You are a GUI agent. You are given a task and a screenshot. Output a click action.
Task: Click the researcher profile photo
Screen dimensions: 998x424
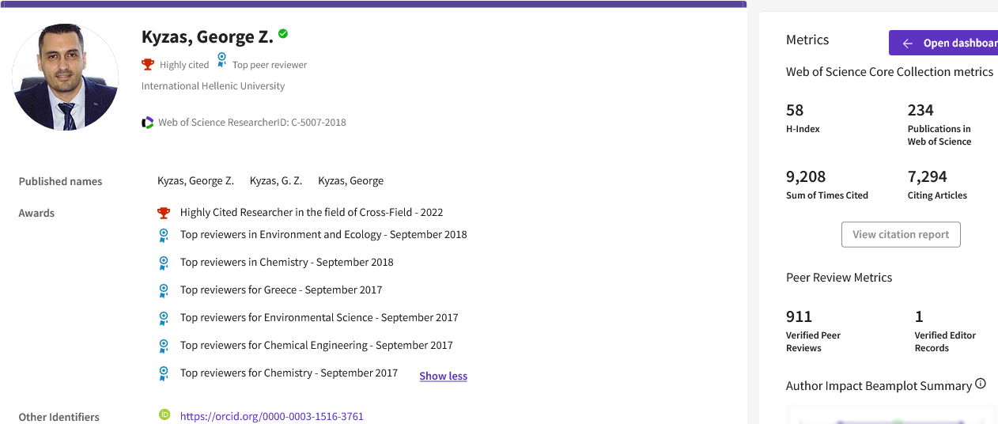(x=66, y=78)
